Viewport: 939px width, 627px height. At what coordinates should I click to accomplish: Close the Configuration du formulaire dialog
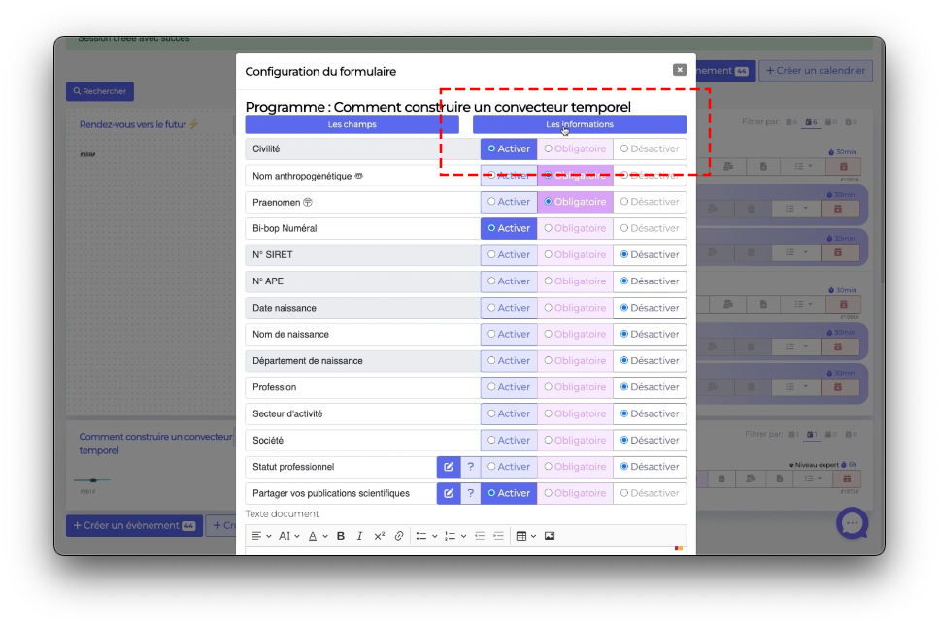680,70
